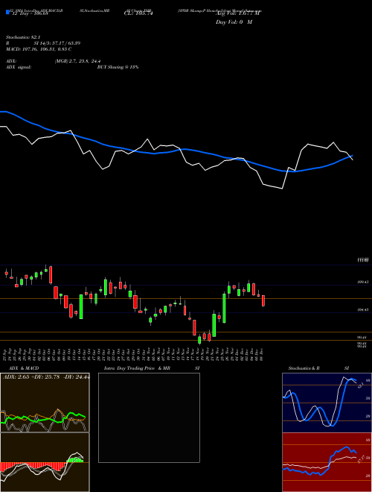Click the 109.43 price axis label

[x=362, y=283]
